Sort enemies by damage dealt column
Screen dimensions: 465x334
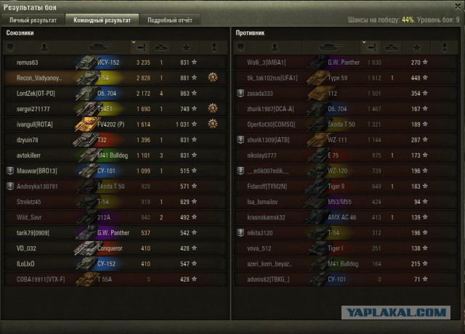pyautogui.click(x=371, y=47)
